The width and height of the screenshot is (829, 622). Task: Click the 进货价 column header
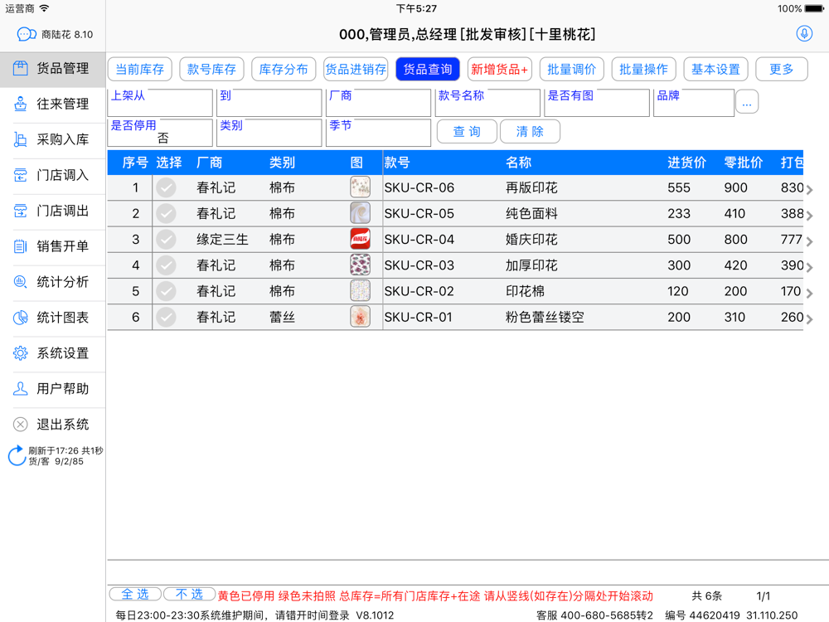[686, 163]
